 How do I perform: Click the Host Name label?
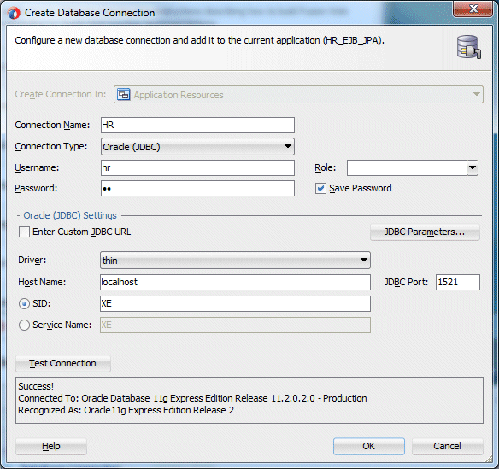pyautogui.click(x=42, y=282)
